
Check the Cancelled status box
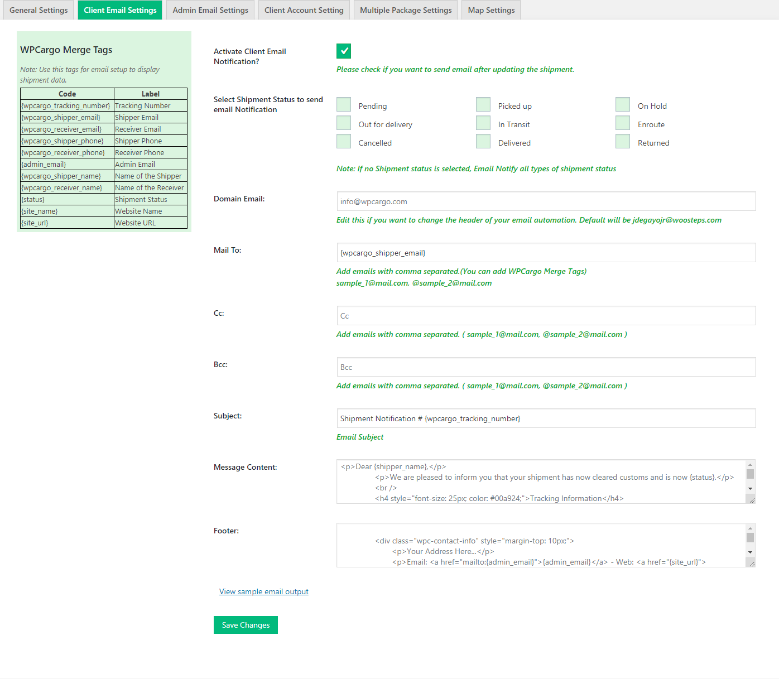coord(344,141)
